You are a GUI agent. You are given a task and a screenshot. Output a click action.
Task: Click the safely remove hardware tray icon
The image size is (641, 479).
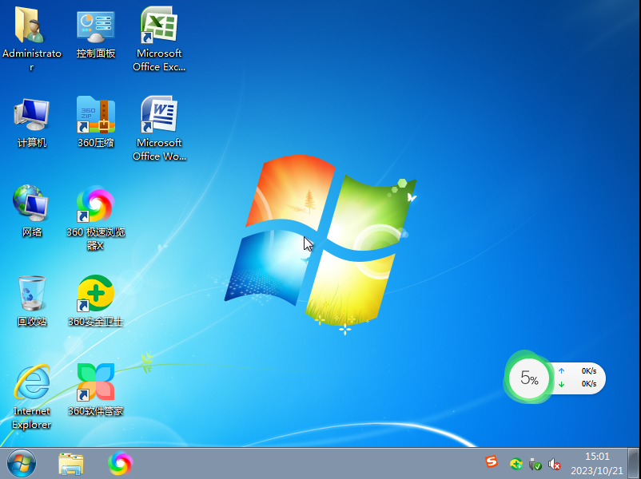[x=535, y=464]
